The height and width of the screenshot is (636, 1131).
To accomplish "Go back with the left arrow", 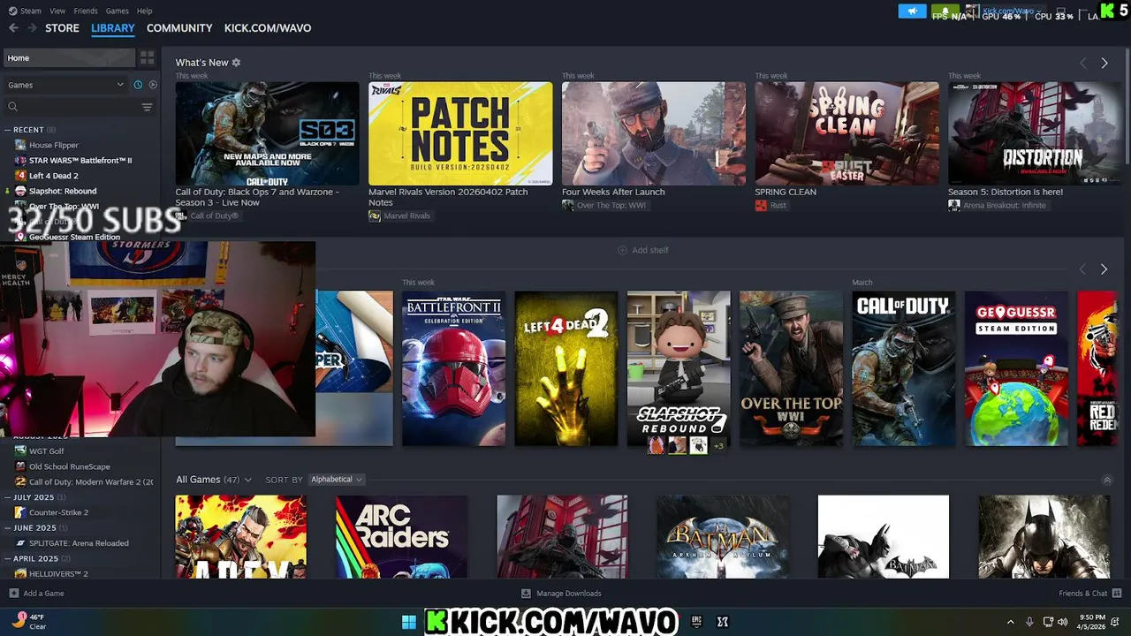I will 13,28.
